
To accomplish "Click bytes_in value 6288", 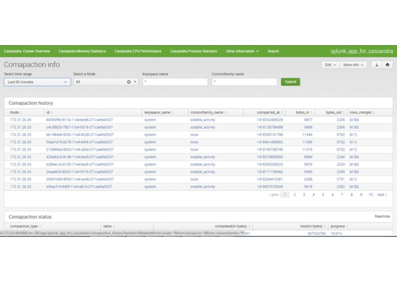I will point(308,179).
